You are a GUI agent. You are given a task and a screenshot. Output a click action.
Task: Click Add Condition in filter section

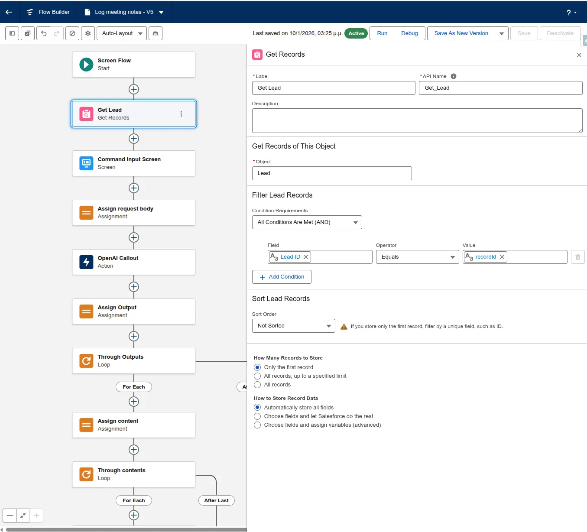(x=282, y=277)
